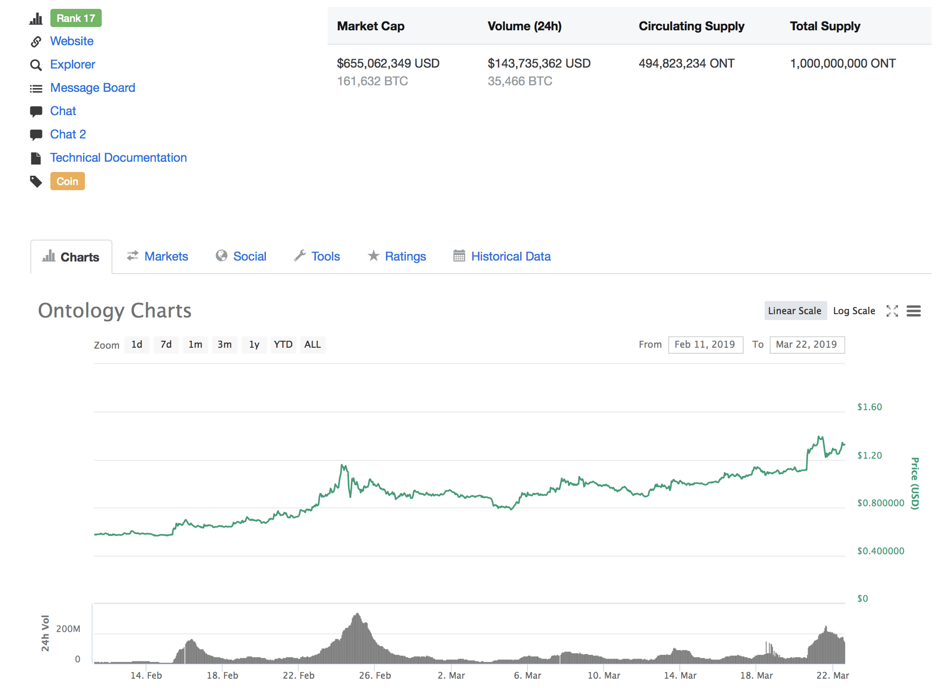The width and height of the screenshot is (947, 688).
Task: Enable Linear Scale on the chart
Action: click(795, 311)
